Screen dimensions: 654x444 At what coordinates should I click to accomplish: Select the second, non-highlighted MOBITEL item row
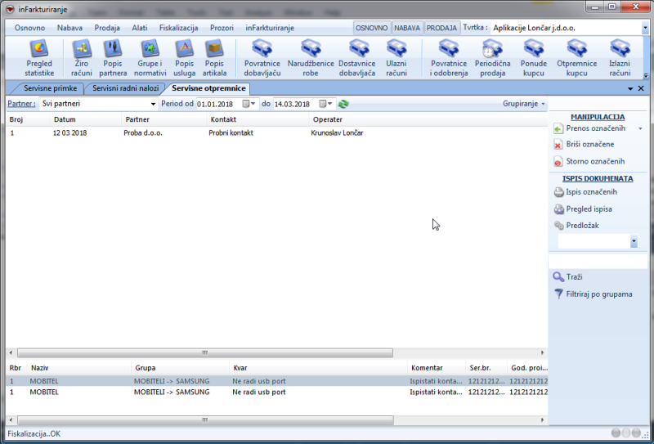pos(276,392)
